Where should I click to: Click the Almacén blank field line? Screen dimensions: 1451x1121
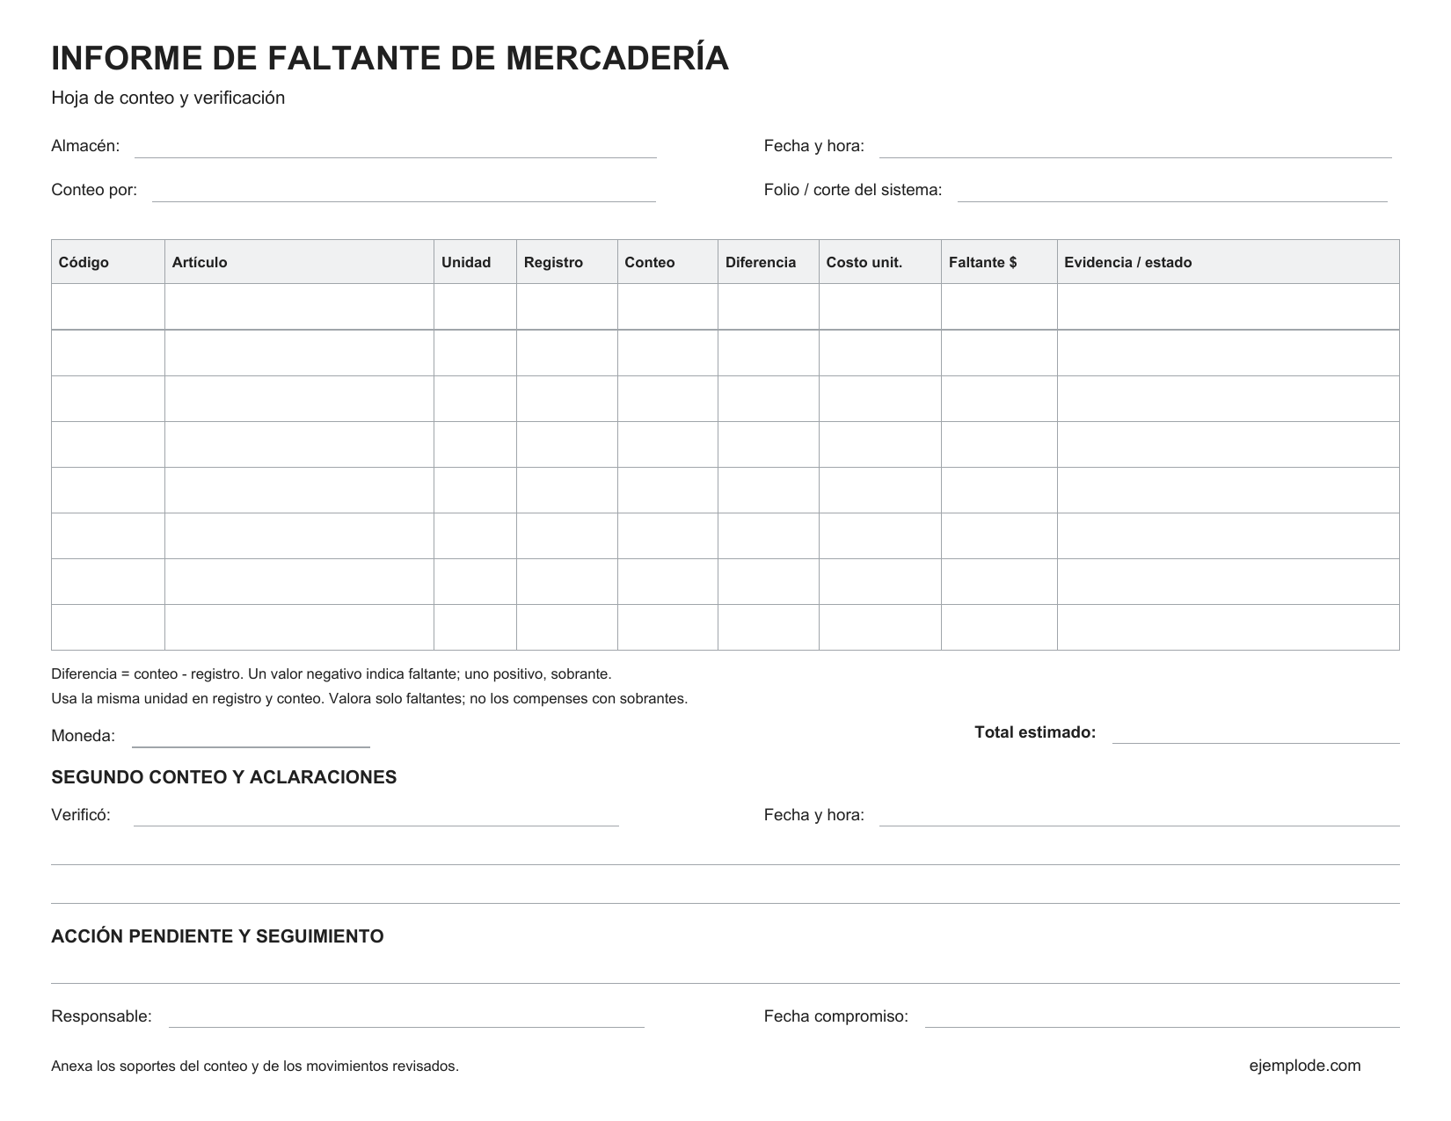pyautogui.click(x=396, y=148)
